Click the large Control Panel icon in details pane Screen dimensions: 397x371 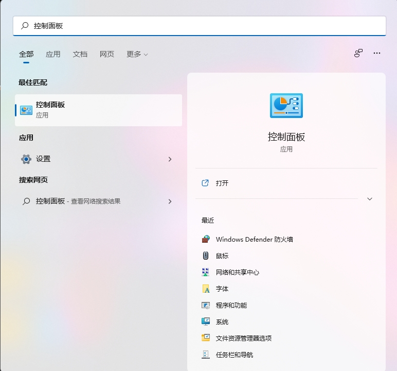pyautogui.click(x=286, y=106)
